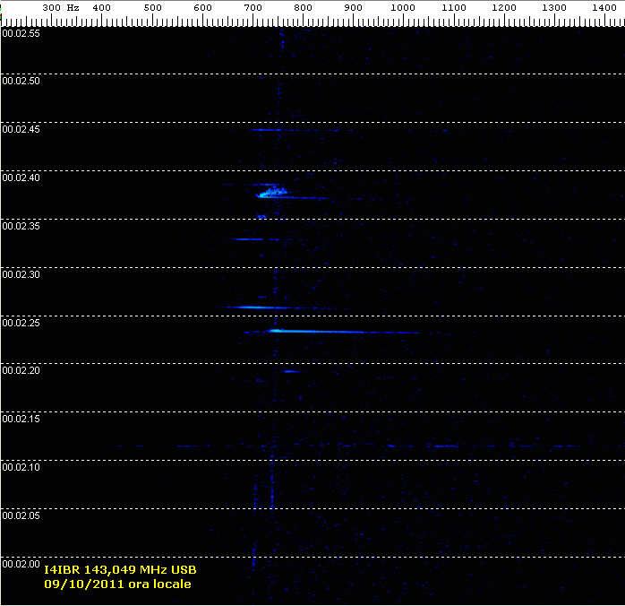Image resolution: width=625 pixels, height=606 pixels.
Task: Click the 700 frequency scale label
Action: point(253,7)
